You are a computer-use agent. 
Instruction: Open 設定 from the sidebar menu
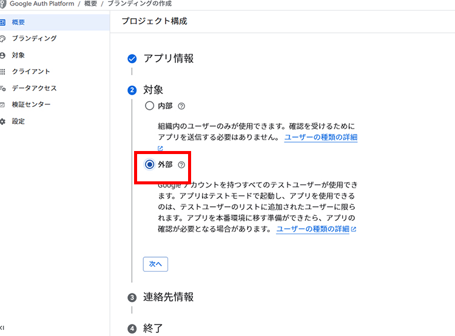pos(18,121)
